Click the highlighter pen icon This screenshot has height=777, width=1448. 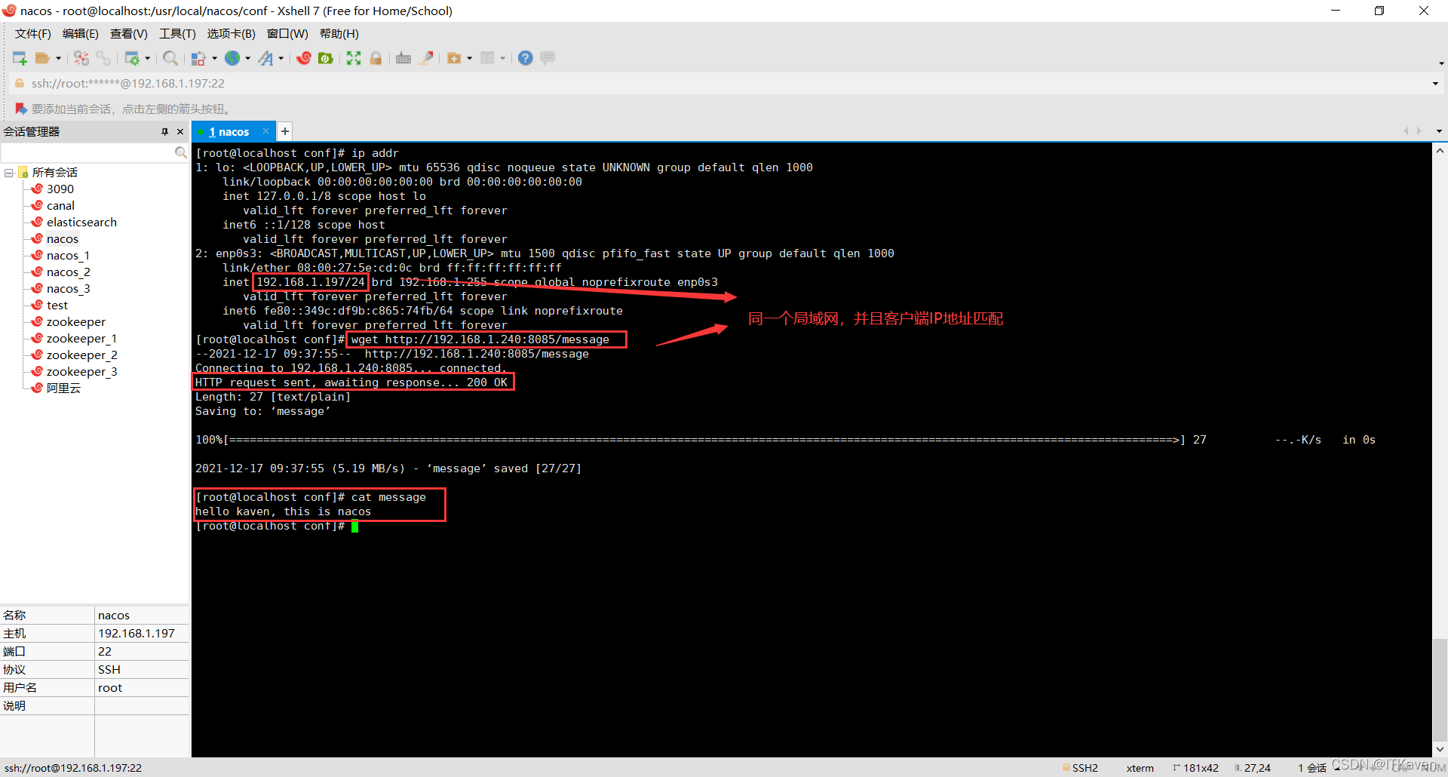click(426, 58)
